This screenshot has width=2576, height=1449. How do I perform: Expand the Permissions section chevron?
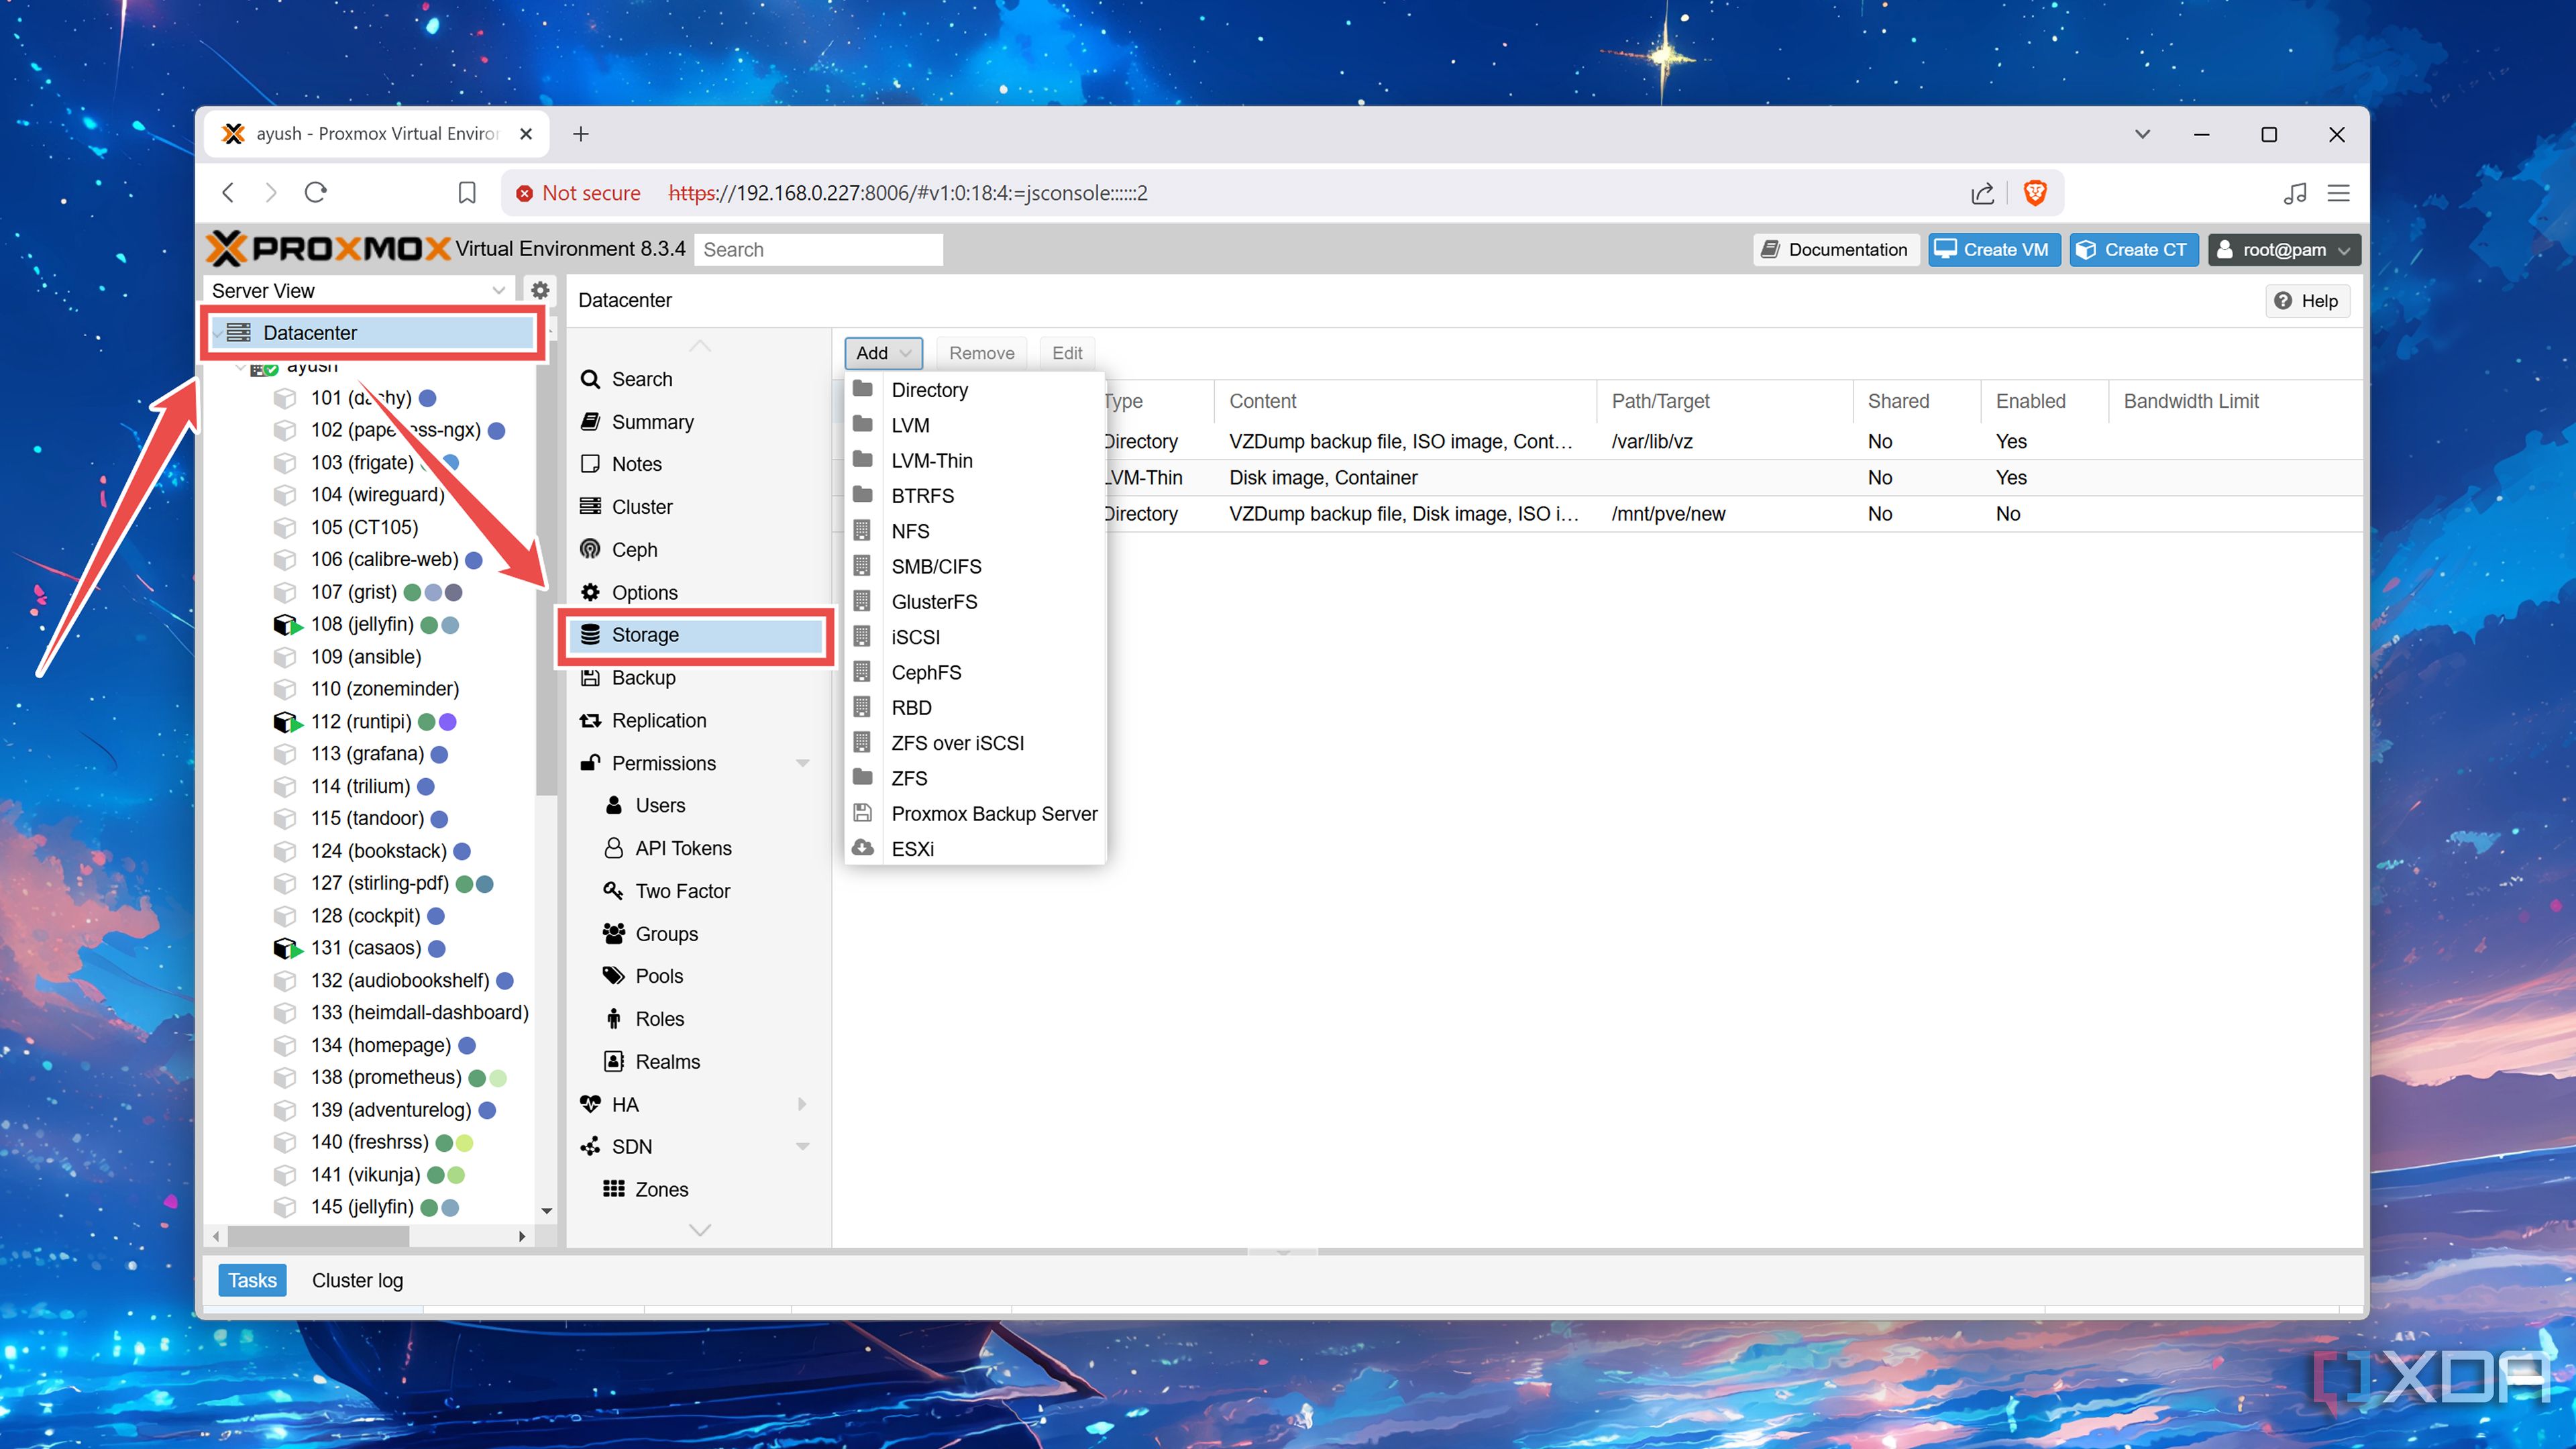click(x=804, y=762)
